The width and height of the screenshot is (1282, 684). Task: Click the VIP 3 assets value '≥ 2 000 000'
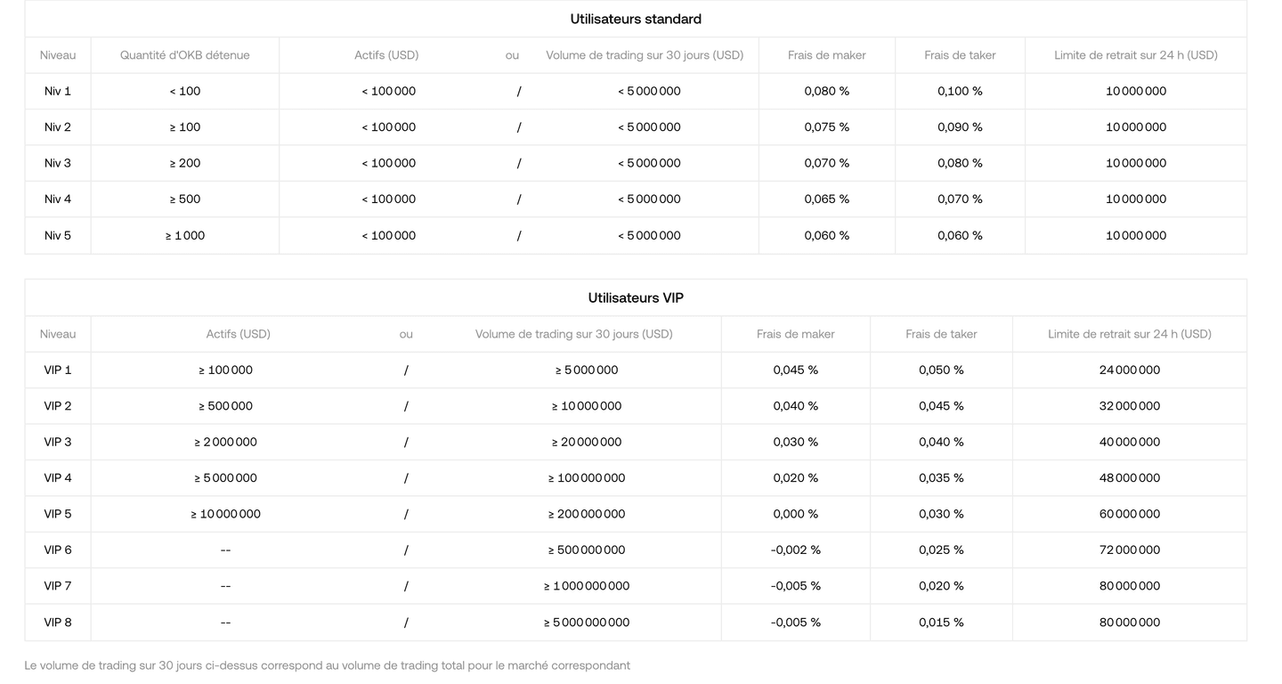pos(226,442)
